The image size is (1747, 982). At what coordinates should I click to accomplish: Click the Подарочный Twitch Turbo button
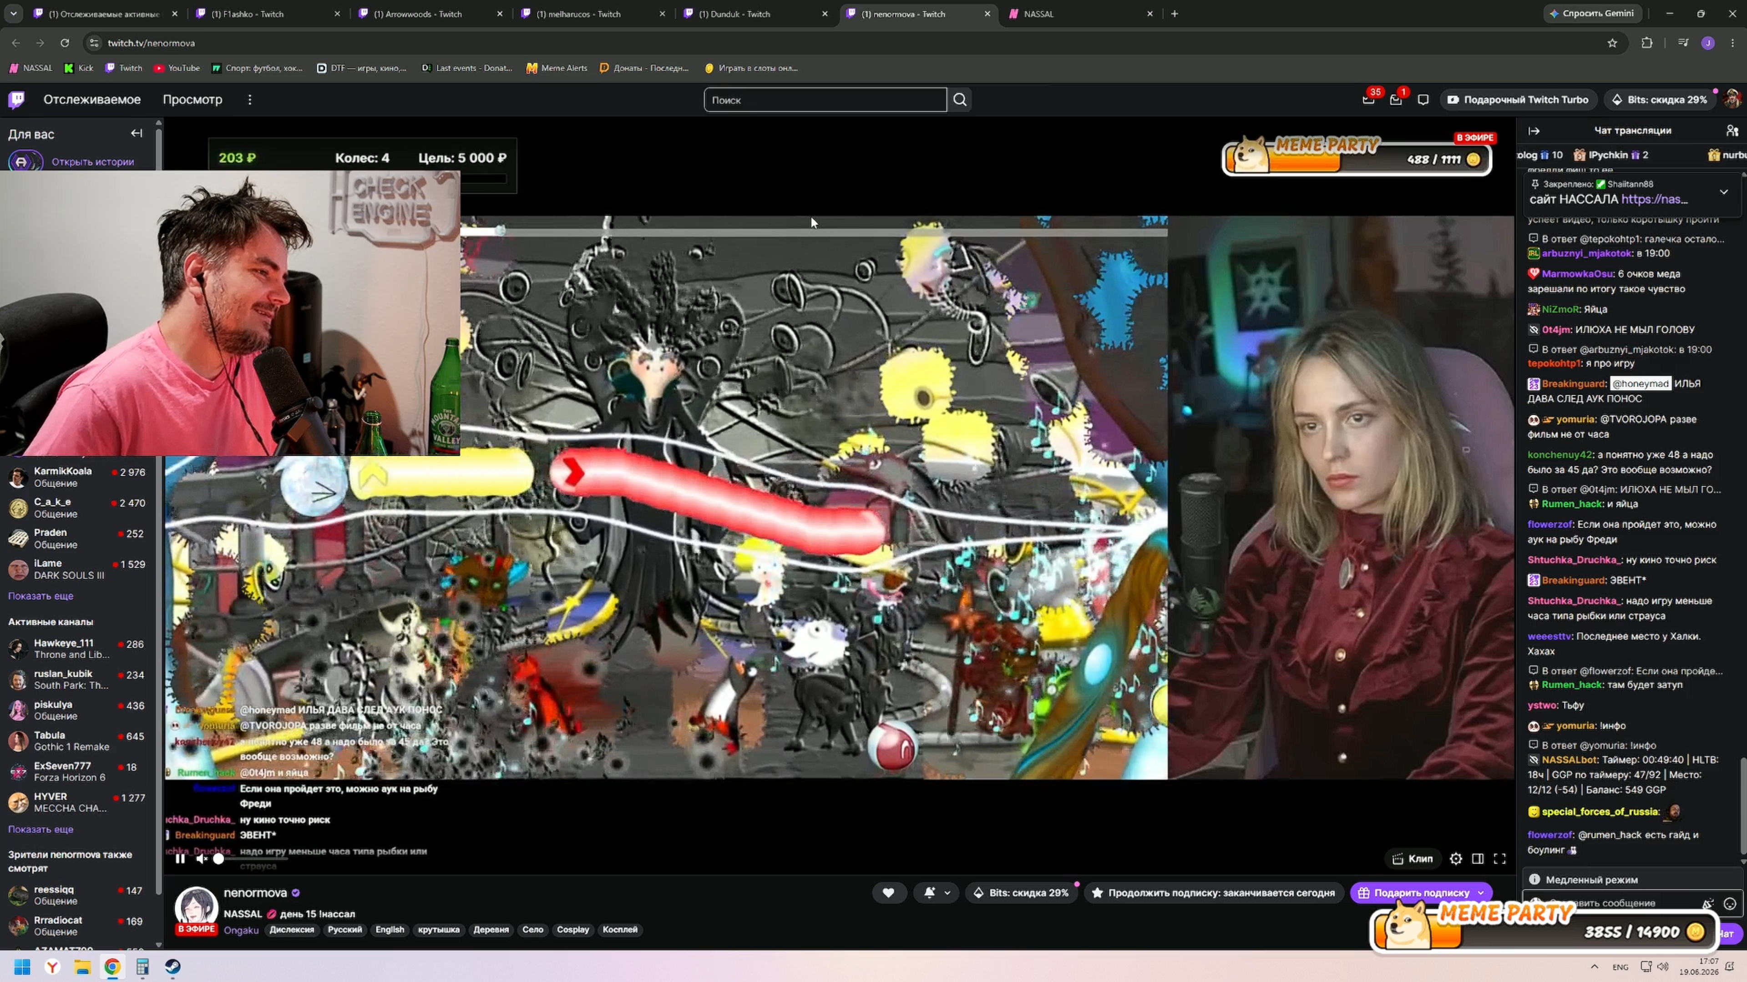[1518, 100]
